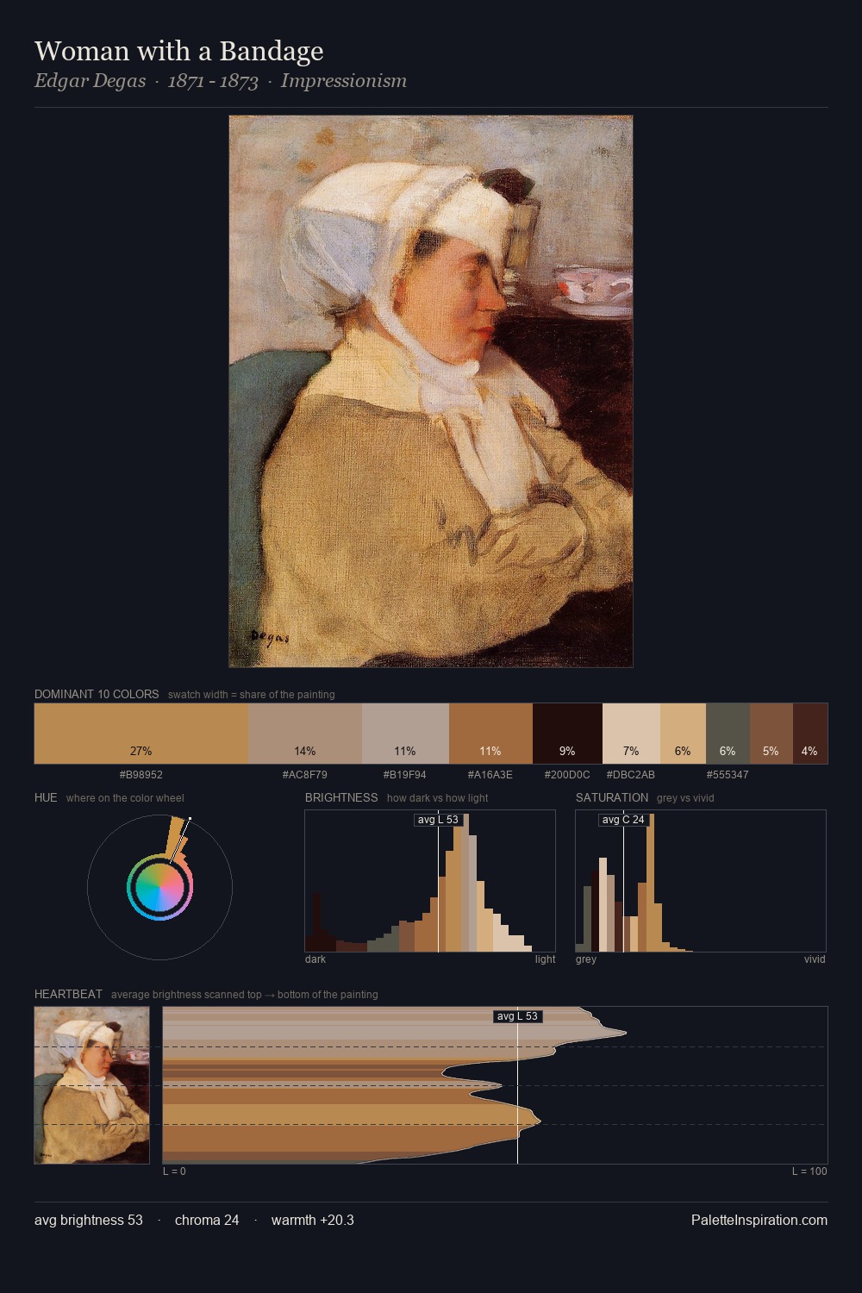The image size is (862, 1293).
Task: Click the hex code #B98952 label
Action: point(141,775)
